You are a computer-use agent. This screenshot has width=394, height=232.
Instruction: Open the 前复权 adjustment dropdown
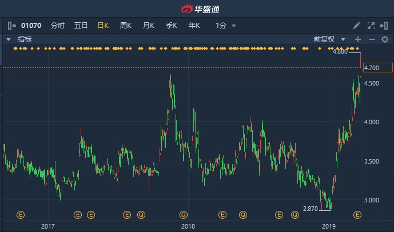point(330,39)
